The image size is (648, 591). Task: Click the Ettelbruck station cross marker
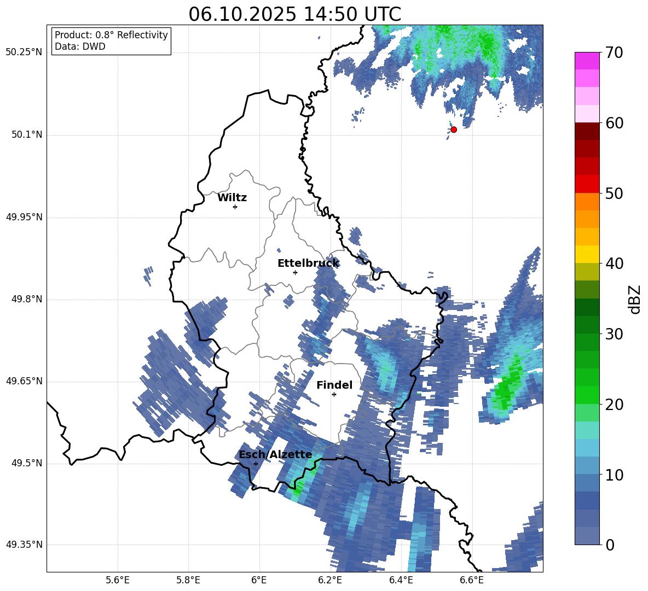click(x=295, y=272)
